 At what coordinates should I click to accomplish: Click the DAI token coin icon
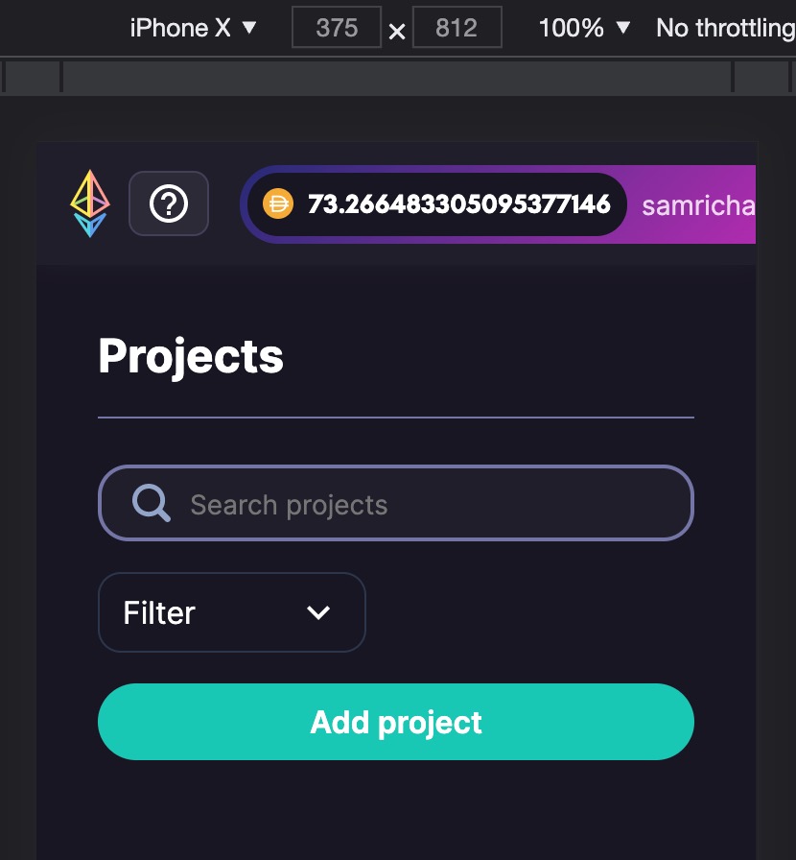point(278,203)
